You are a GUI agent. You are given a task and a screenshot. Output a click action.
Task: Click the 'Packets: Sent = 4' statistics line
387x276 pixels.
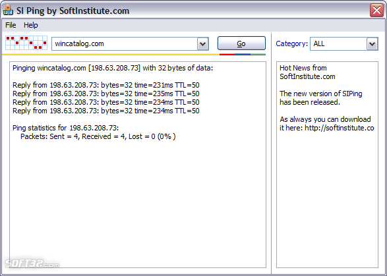point(98,136)
